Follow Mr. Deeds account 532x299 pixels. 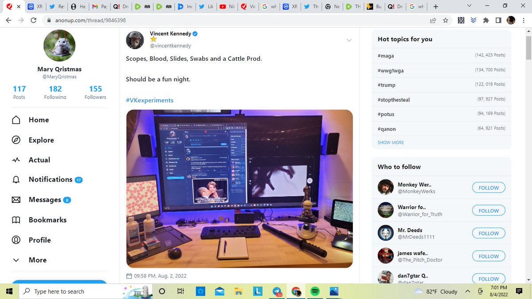click(x=489, y=233)
